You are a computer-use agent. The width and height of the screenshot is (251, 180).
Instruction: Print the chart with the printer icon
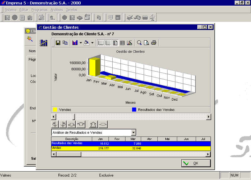[x=154, y=43]
